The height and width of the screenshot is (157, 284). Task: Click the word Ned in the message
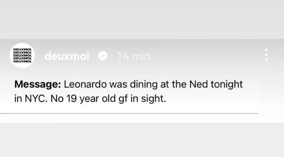point(198,84)
